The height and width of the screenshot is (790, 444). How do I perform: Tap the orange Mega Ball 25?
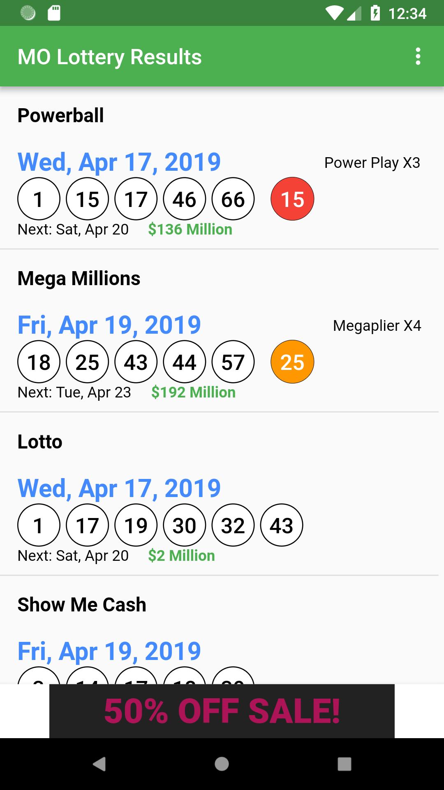292,362
